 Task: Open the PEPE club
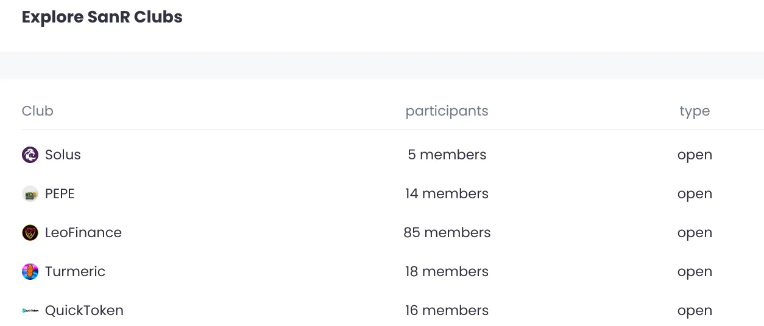[60, 193]
